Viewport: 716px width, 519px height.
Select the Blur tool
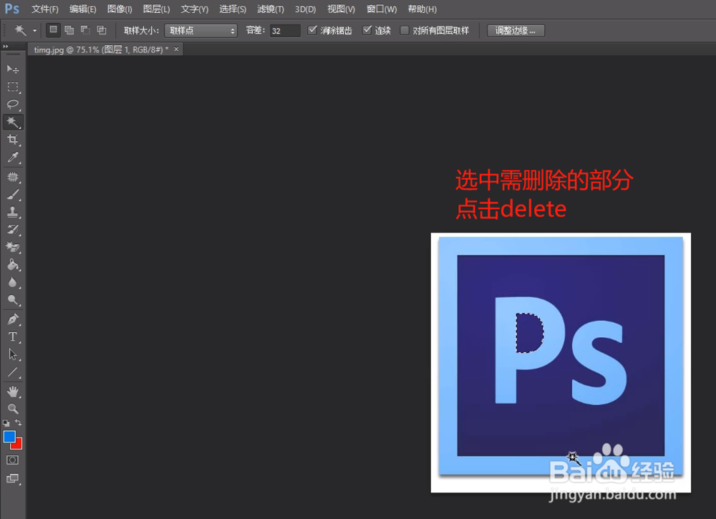coord(12,282)
